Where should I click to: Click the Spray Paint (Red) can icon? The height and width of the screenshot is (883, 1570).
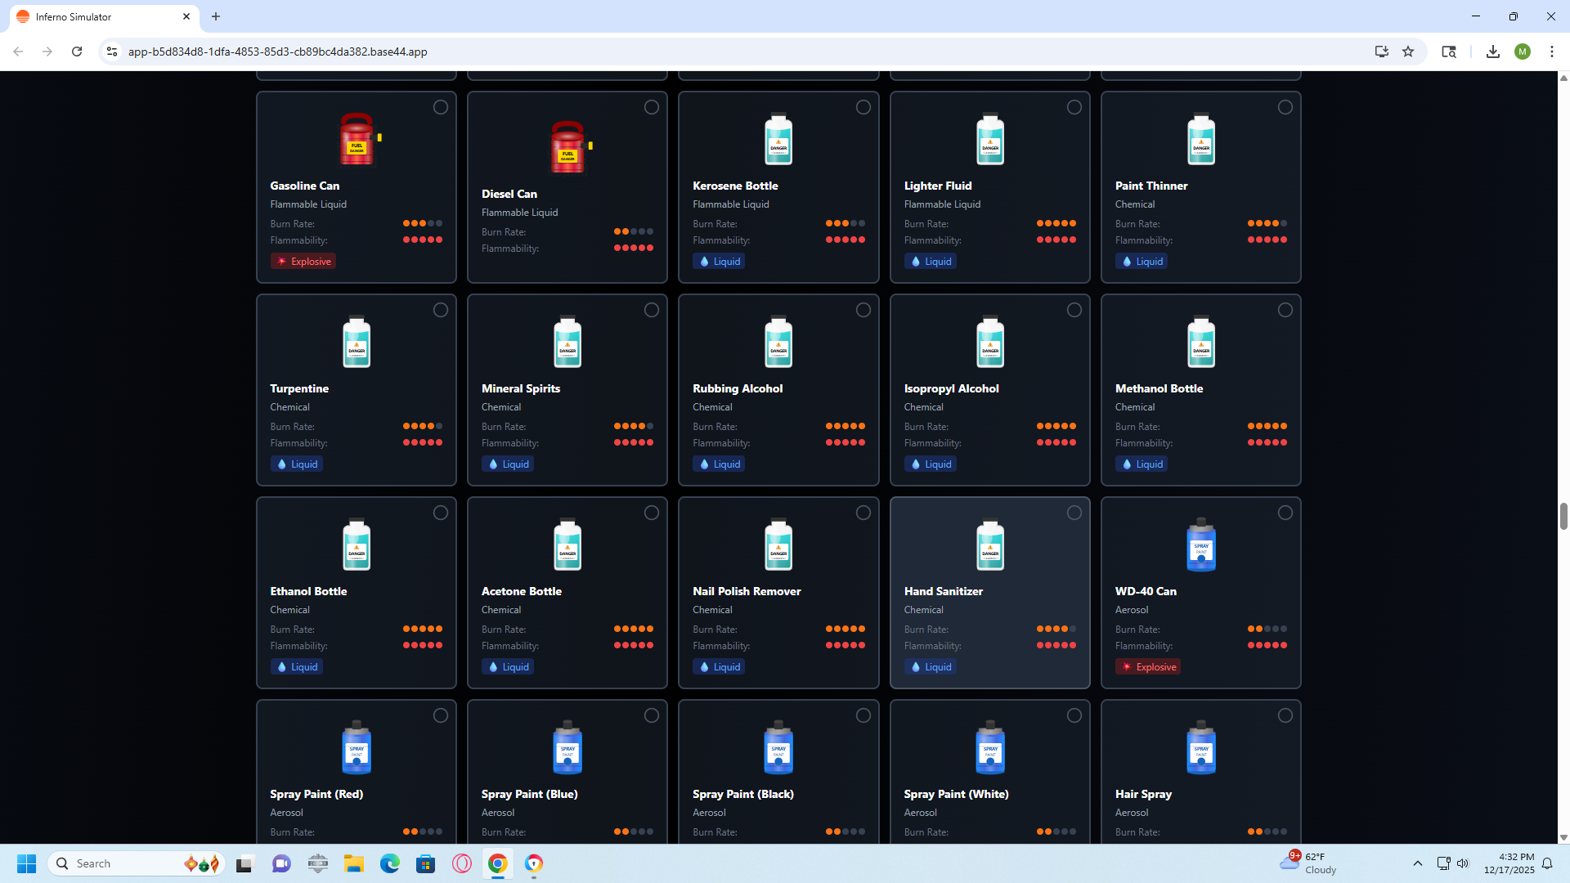pos(357,747)
